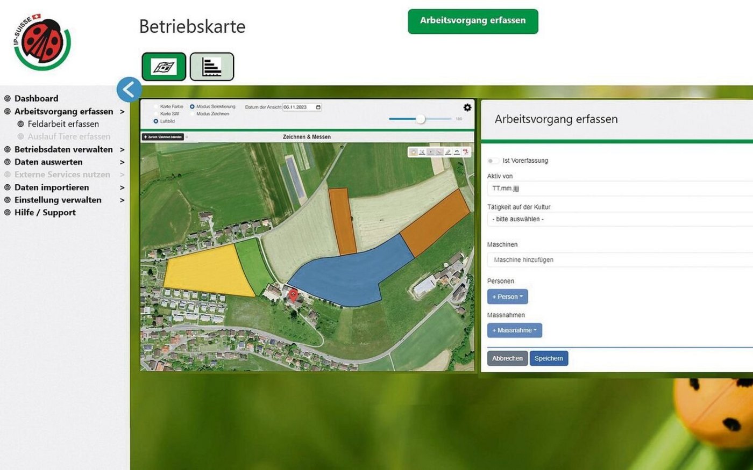Click Zurück / Zeichnen beenden on the map

(162, 137)
